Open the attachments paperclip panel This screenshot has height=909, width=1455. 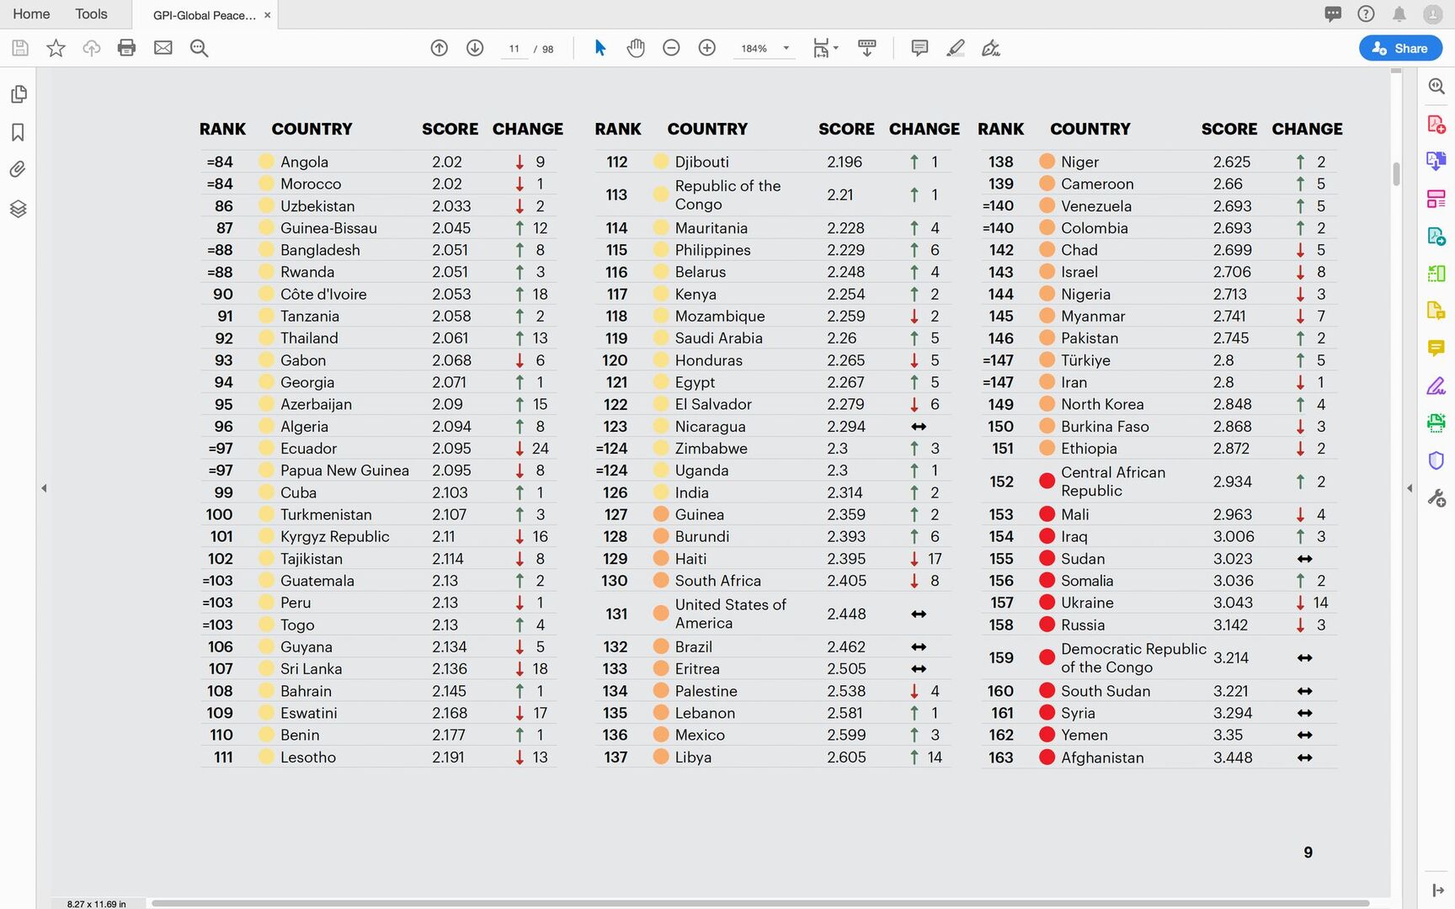point(18,169)
